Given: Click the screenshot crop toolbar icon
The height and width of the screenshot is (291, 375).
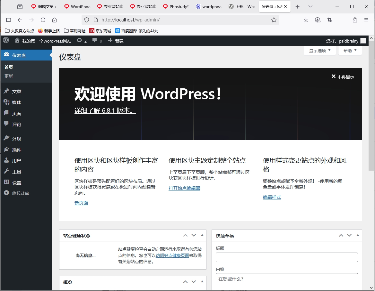Looking at the screenshot, I should [x=330, y=20].
